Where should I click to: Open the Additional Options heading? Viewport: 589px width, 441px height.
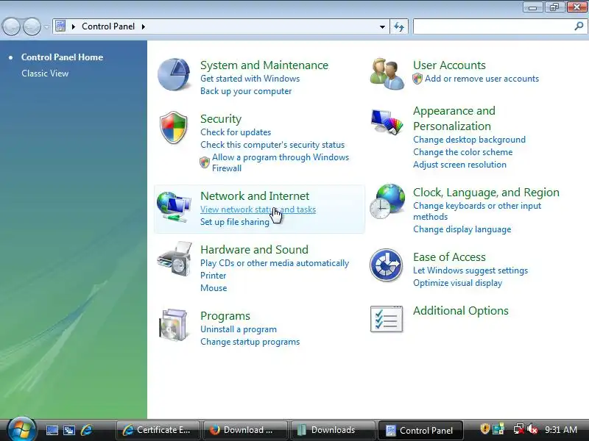[461, 310]
